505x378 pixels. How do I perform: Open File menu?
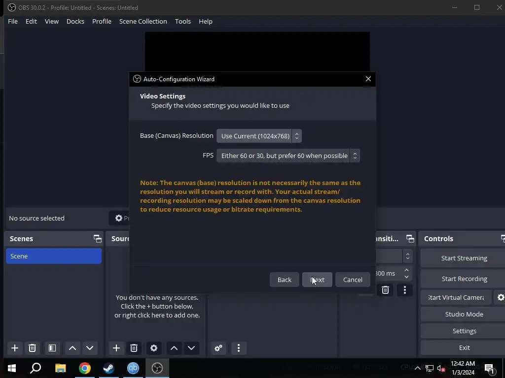pos(13,21)
